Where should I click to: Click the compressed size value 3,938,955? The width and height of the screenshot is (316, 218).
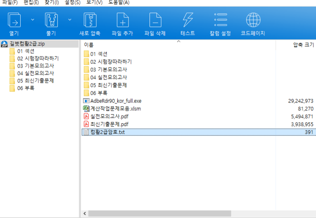[x=302, y=124]
